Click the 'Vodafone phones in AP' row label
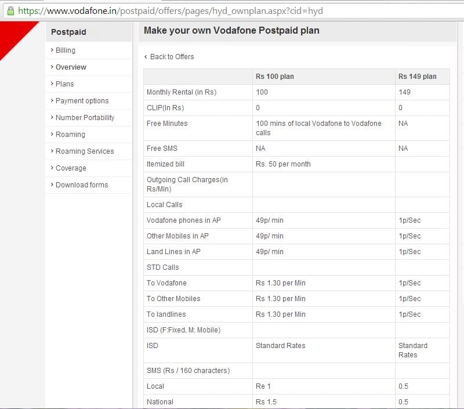The image size is (464, 409). tap(184, 220)
